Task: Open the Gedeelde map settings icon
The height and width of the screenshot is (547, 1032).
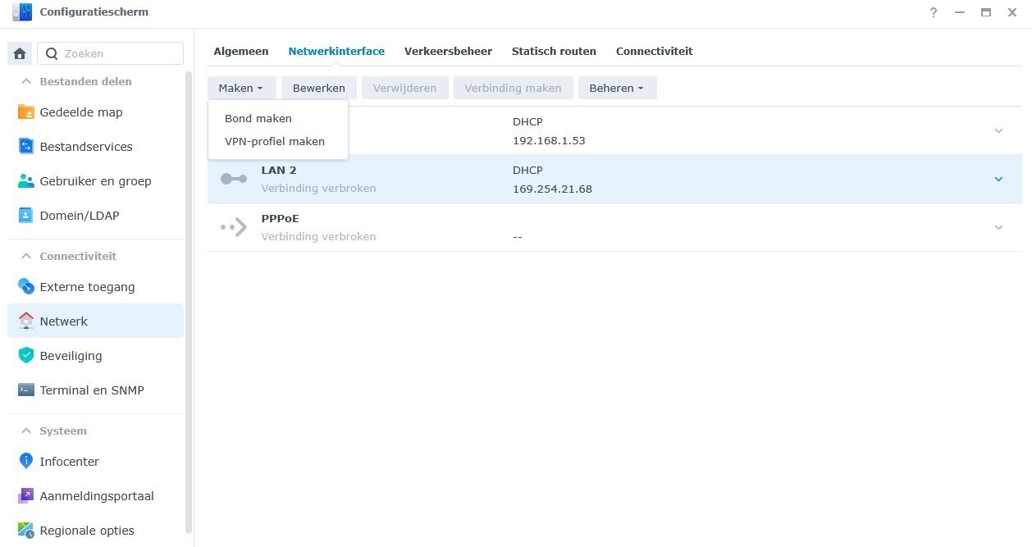Action: (25, 112)
